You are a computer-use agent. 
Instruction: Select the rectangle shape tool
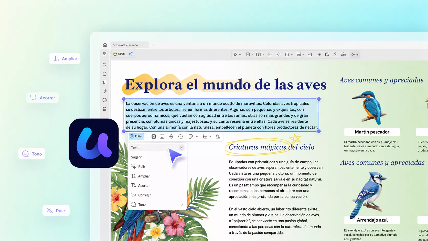pyautogui.click(x=287, y=55)
